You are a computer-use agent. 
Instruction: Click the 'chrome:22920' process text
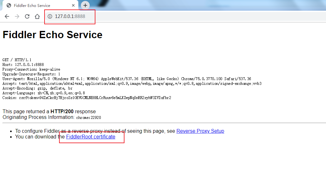(x=88, y=118)
